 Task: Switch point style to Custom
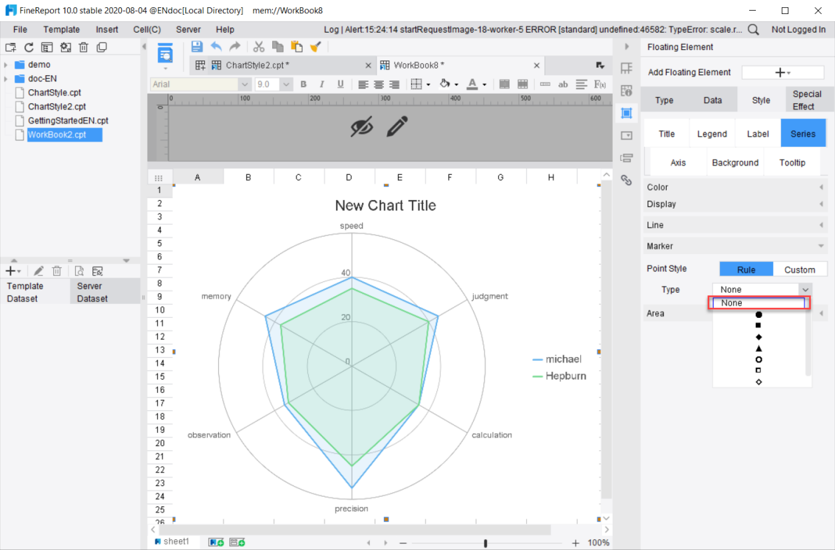click(x=799, y=269)
